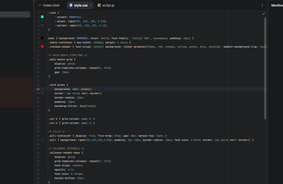This screenshot has width=283, height=184.
Task: Open the black body background color swatch
Action: click(42, 38)
